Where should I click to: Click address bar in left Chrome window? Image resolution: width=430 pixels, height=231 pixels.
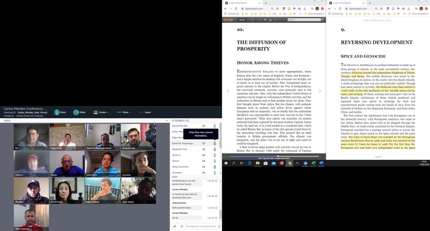(260, 8)
